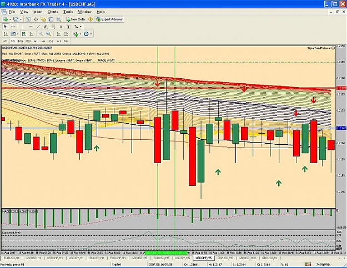Open the Help menu
The height and width of the screenshot is (268, 347).
(100, 12)
